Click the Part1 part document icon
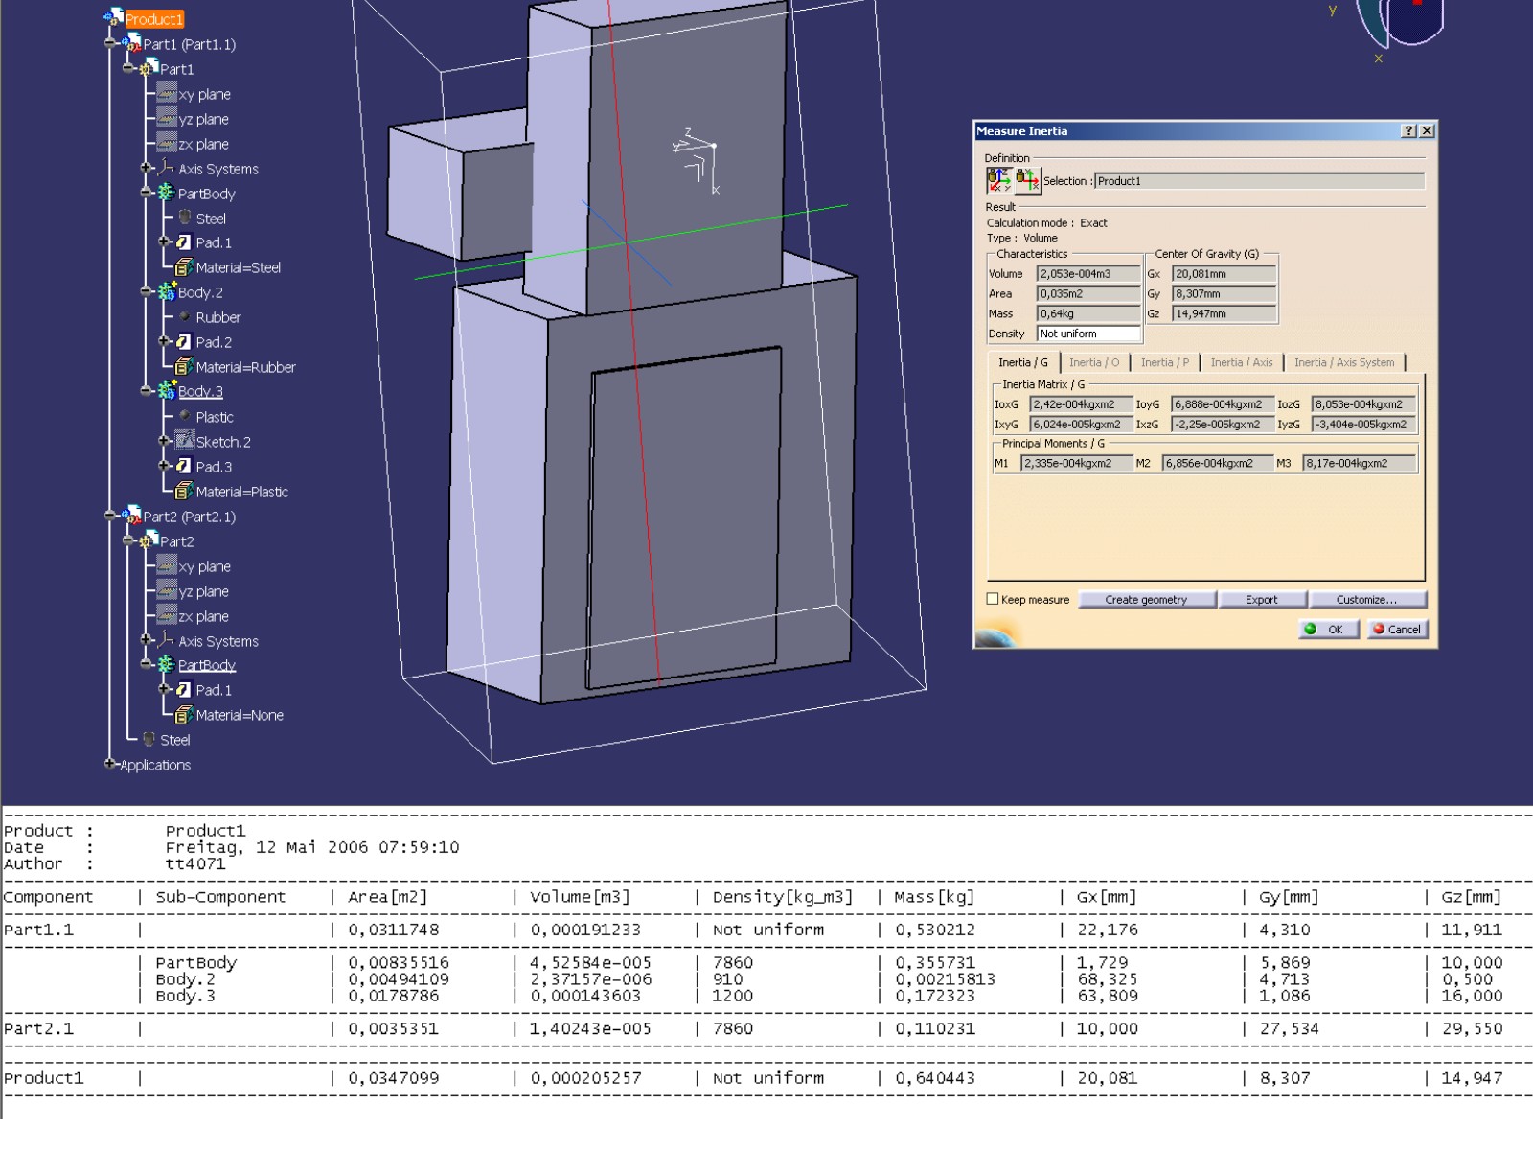The height and width of the screenshot is (1150, 1533). coord(149,68)
